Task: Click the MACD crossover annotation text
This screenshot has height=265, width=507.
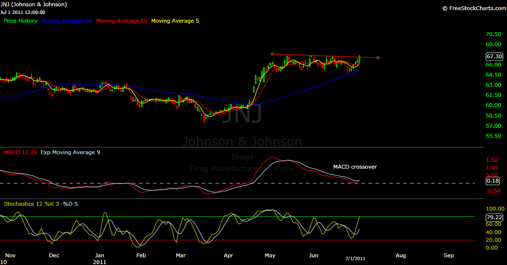Action: 355,167
